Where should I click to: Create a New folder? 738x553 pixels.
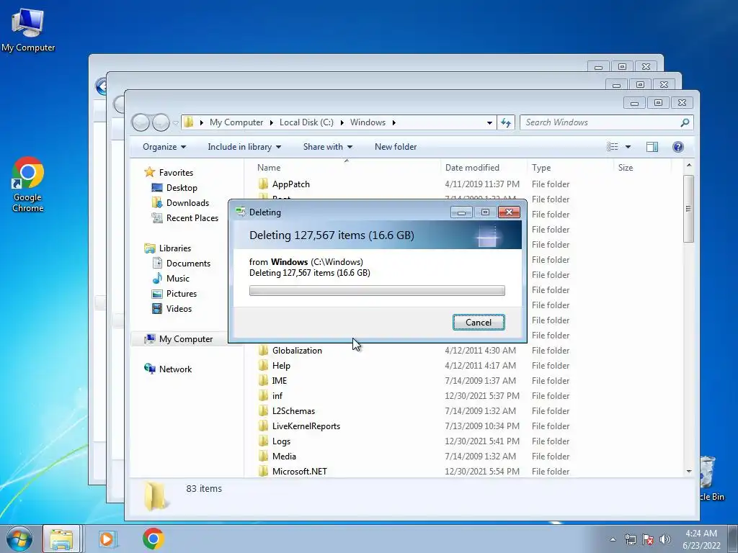coord(396,147)
